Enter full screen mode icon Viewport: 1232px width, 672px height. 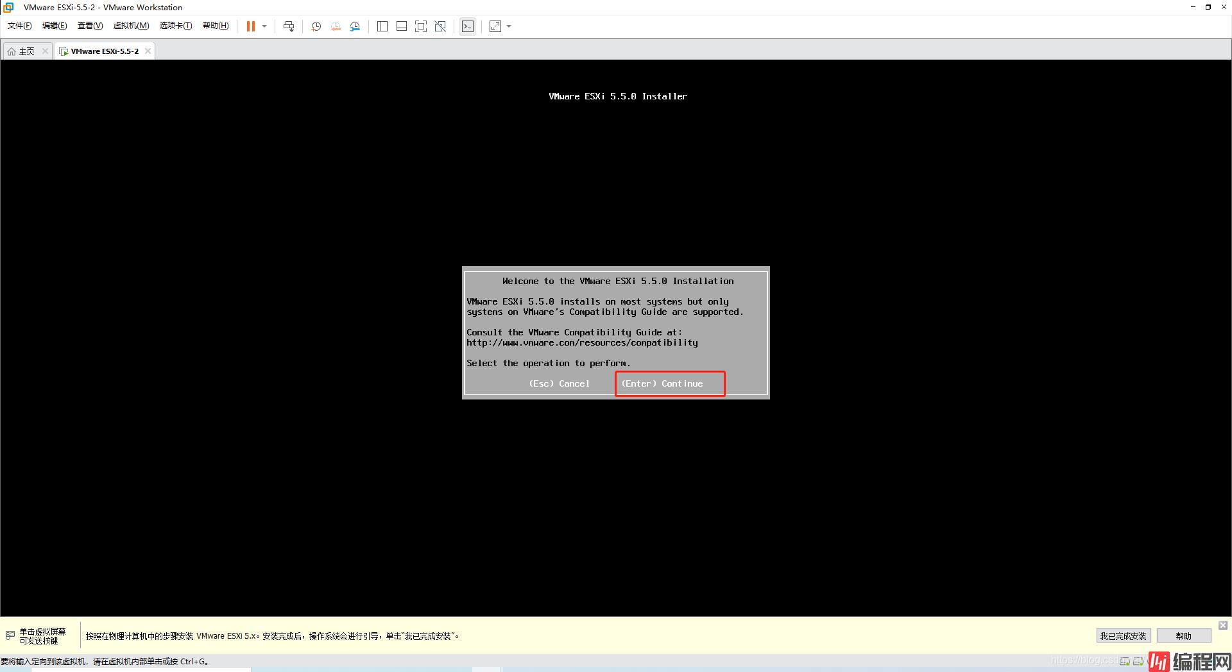click(421, 26)
